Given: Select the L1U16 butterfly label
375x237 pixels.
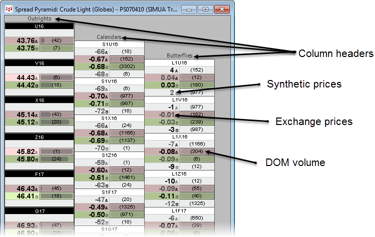Looking at the screenshot, I should (x=179, y=63).
